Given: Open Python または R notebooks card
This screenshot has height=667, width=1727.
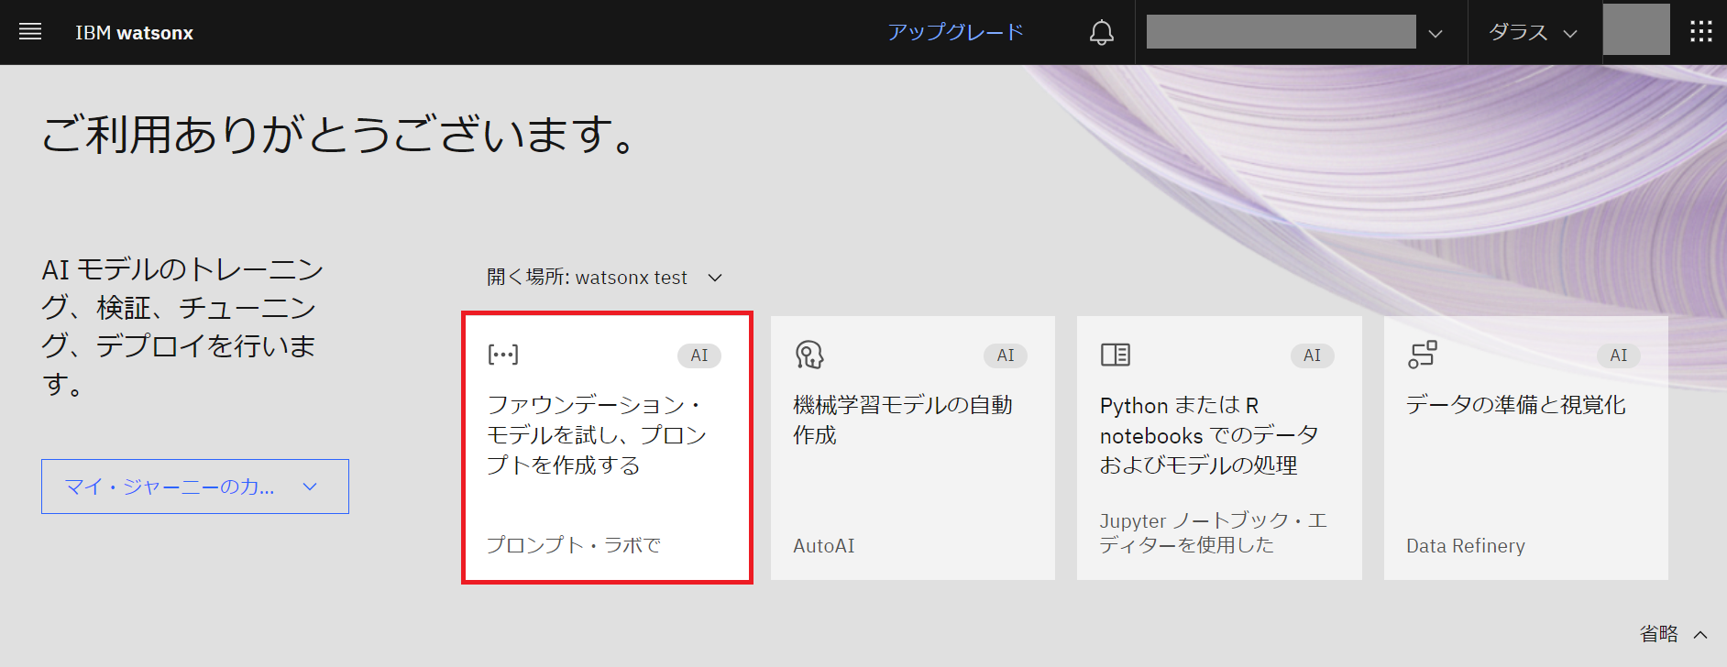Looking at the screenshot, I should (1219, 448).
